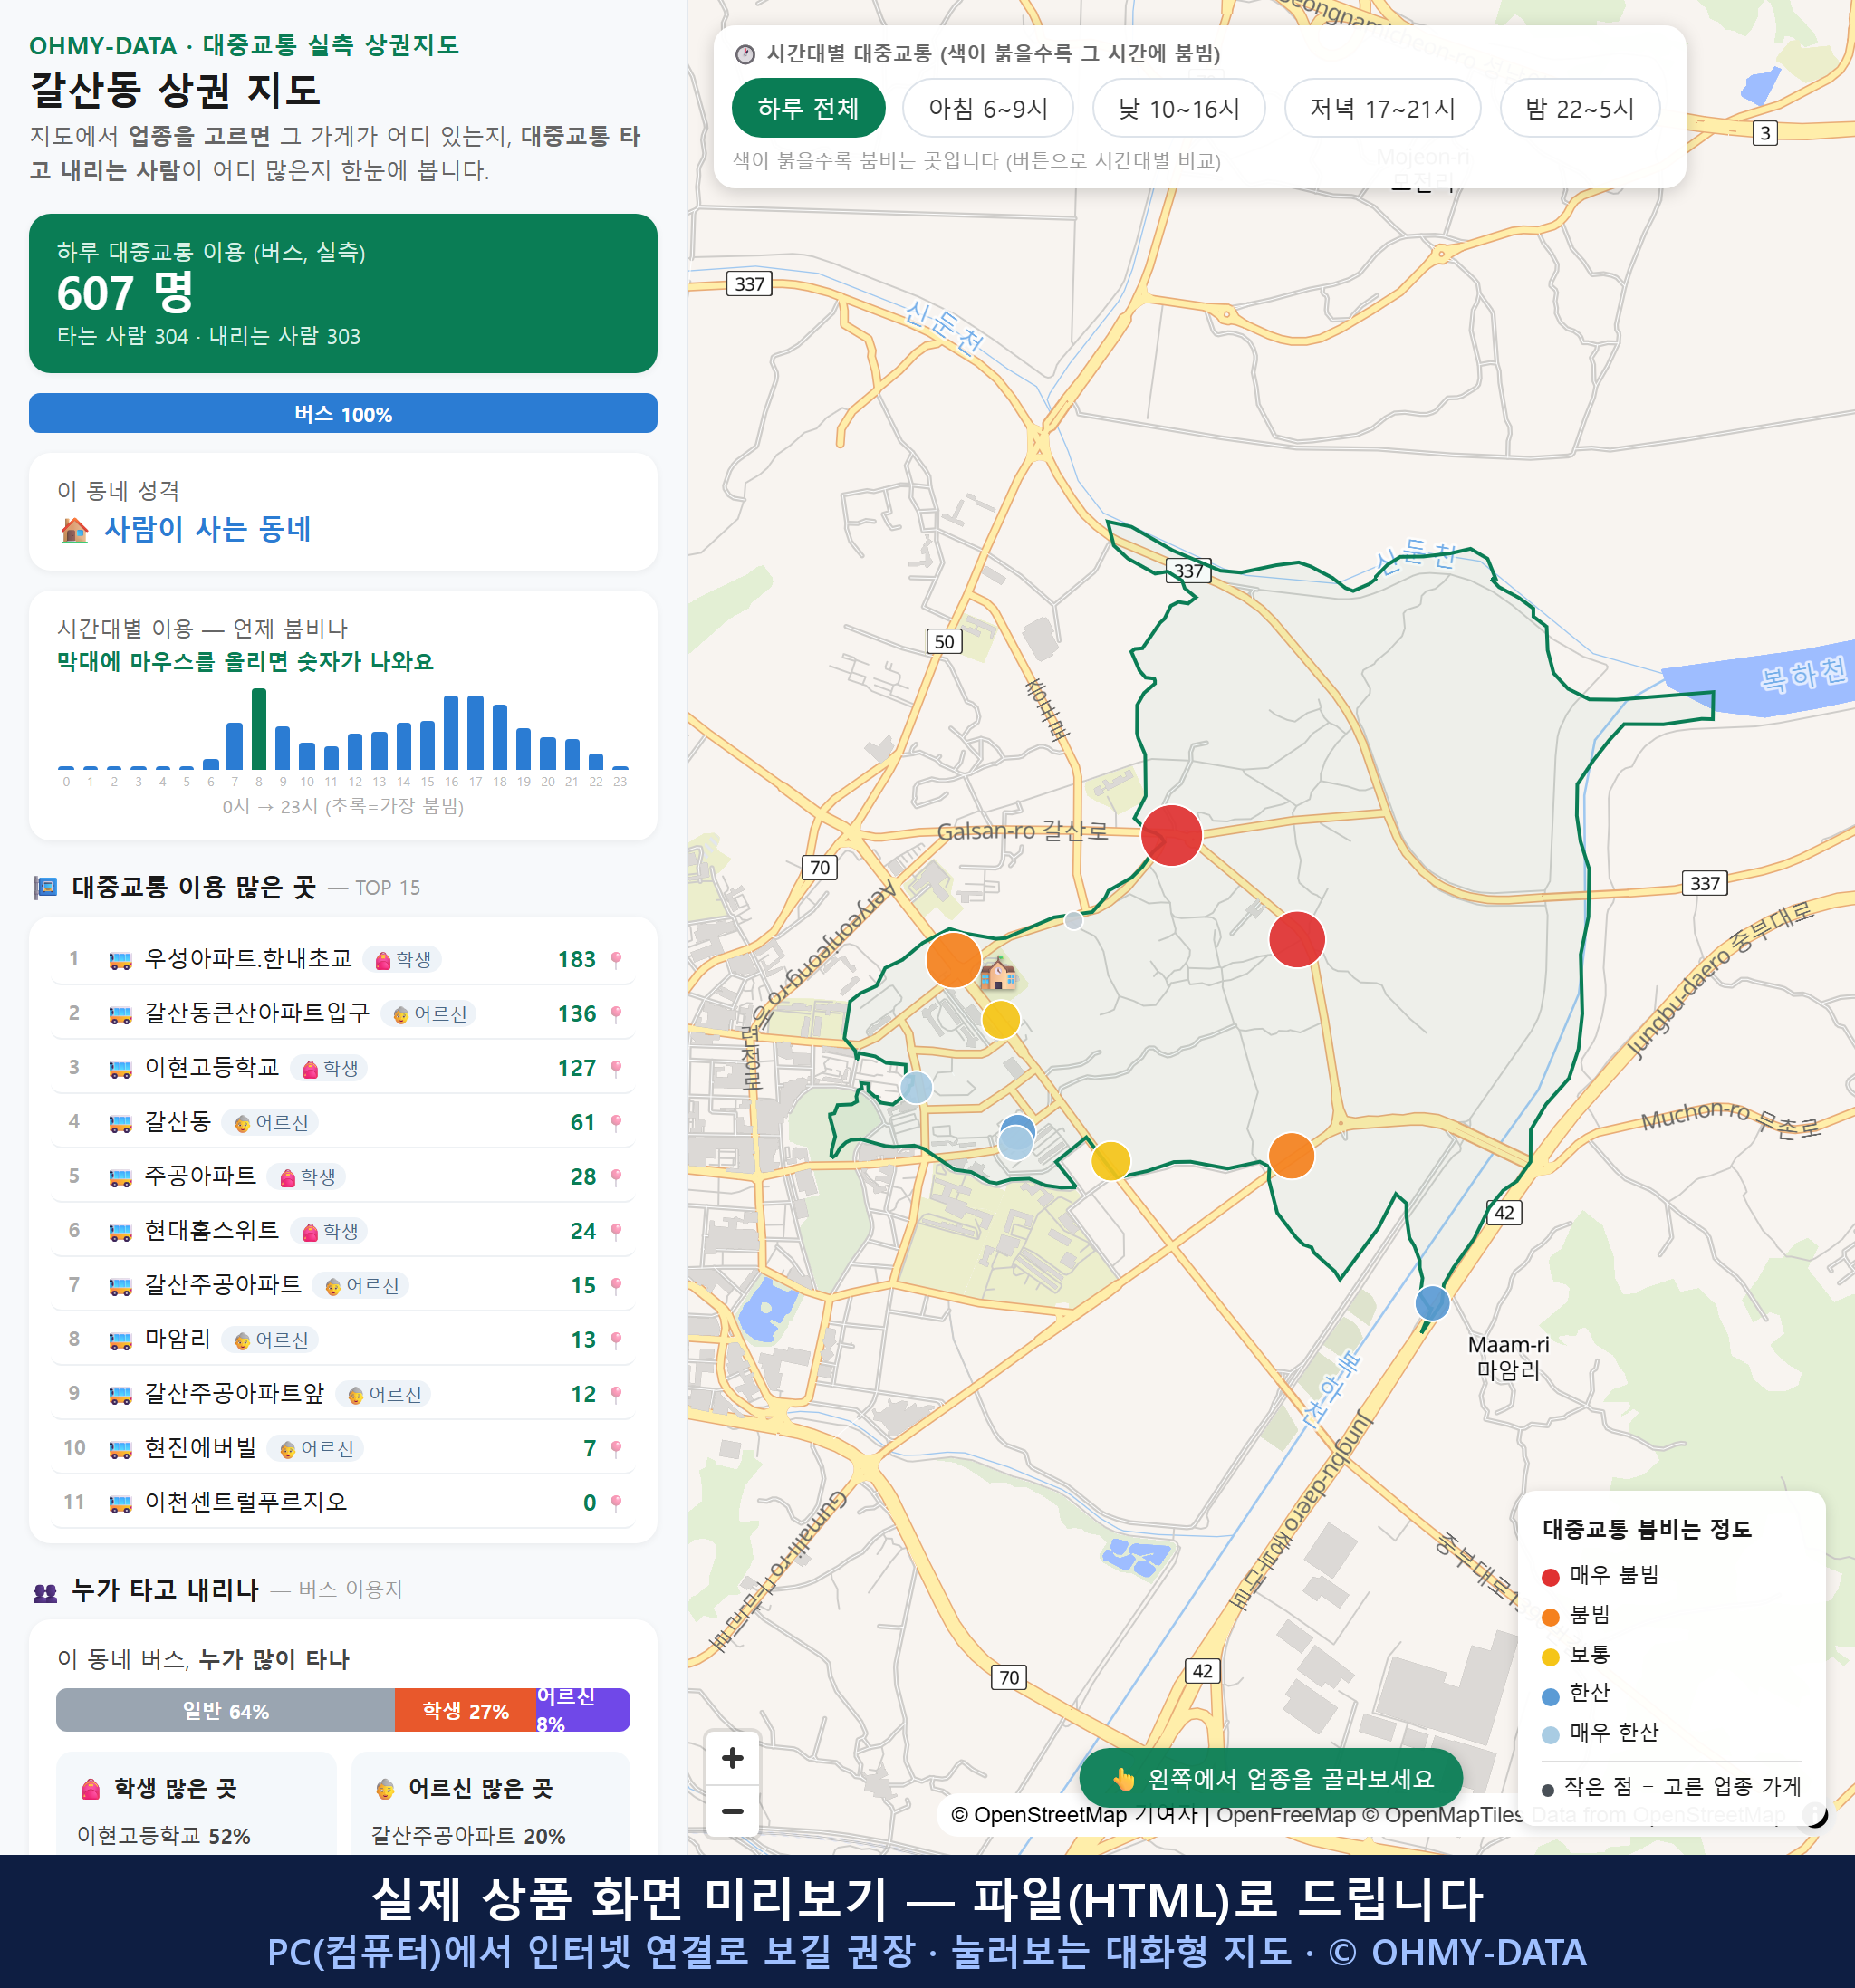Click the 버스 100% blue share bar
Viewport: 1855px width, 1988px height.
point(343,413)
